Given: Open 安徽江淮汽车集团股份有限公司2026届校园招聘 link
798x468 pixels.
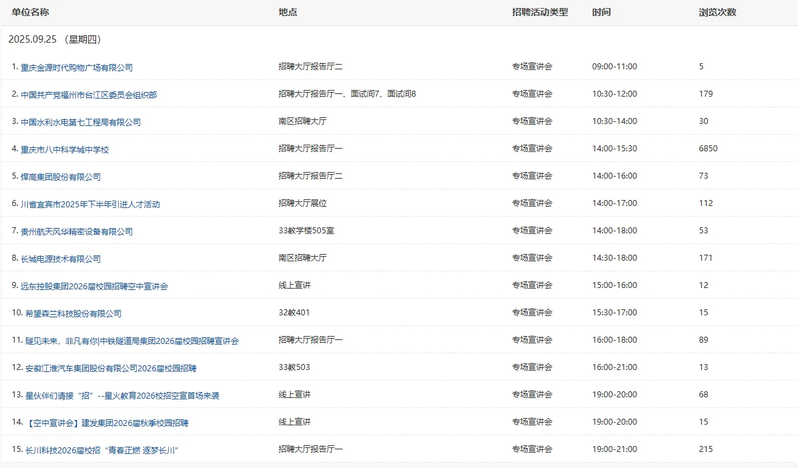Looking at the screenshot, I should 111,369.
